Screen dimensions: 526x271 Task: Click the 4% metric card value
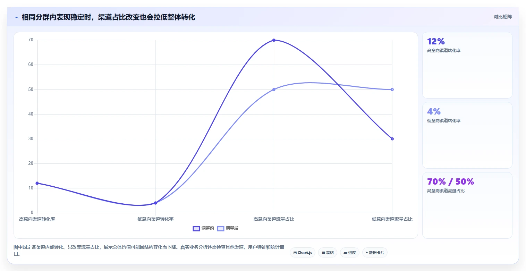click(x=434, y=112)
